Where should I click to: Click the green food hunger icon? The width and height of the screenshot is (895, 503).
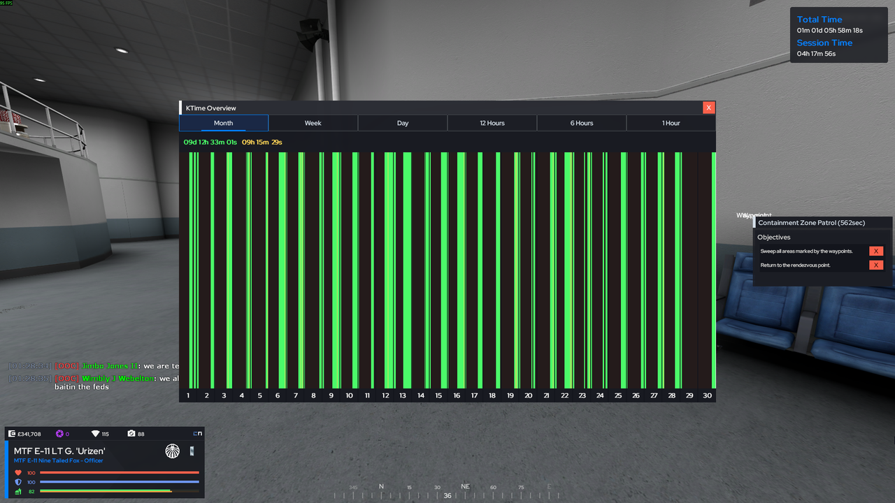[18, 491]
